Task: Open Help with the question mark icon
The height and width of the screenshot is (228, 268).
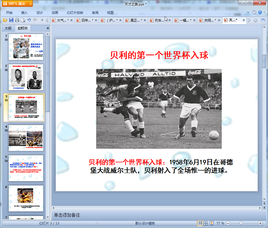Action: click(x=260, y=12)
